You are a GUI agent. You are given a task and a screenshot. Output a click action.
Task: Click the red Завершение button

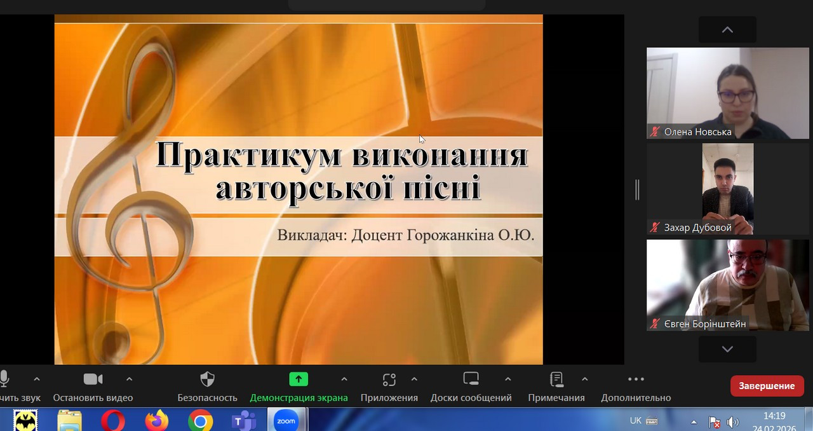click(767, 386)
